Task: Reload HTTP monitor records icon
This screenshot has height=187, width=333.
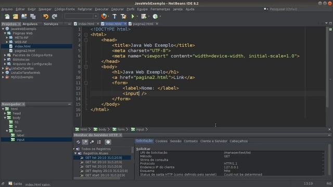Action: pos(78,142)
